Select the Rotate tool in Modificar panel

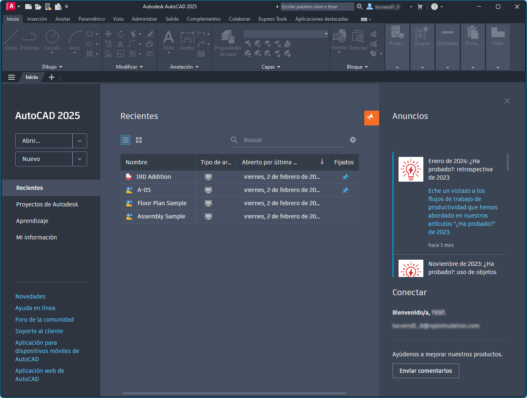coord(121,34)
